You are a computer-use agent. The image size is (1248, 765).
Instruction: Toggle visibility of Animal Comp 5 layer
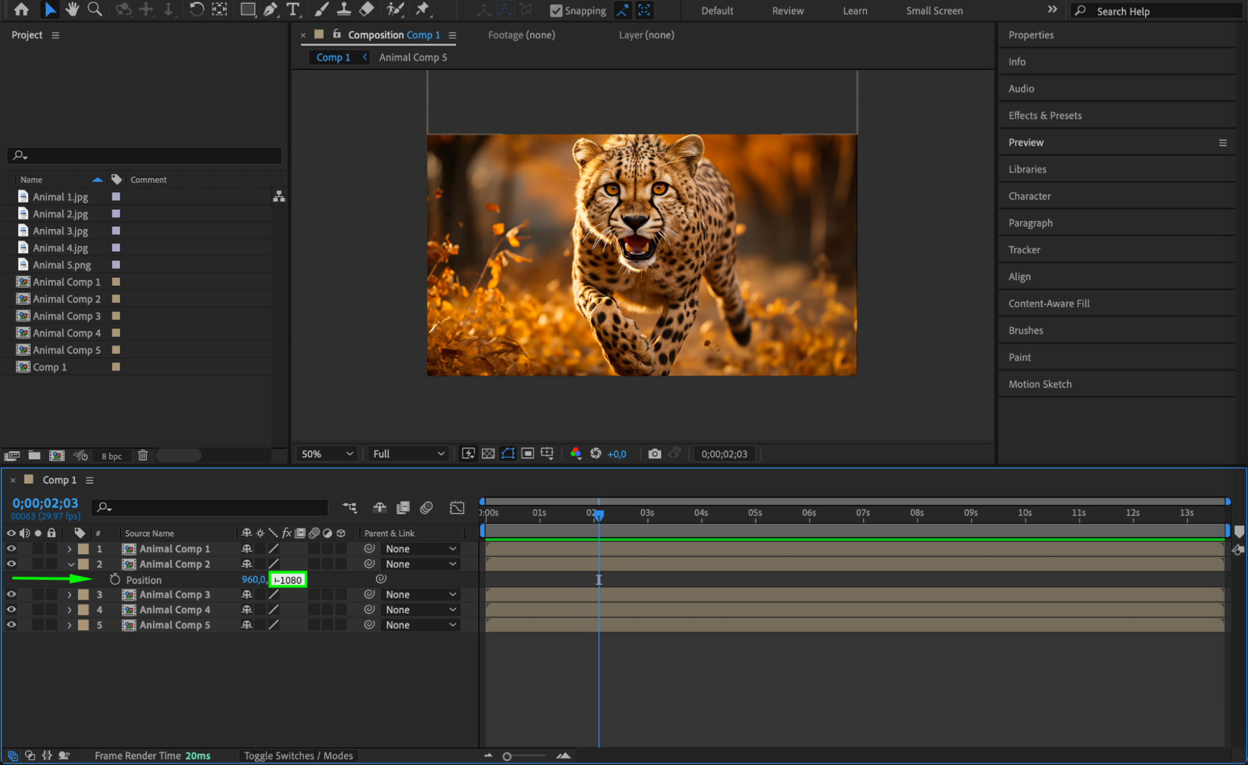point(11,625)
